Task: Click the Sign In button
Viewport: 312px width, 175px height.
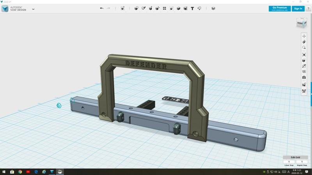Action: (298, 9)
